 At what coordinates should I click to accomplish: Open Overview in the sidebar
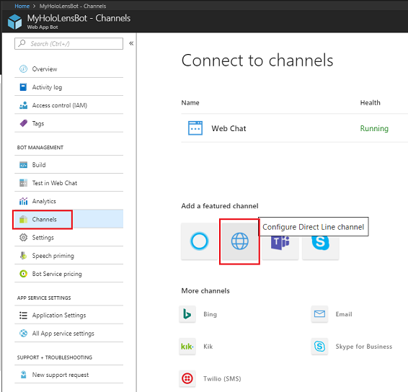[68, 69]
